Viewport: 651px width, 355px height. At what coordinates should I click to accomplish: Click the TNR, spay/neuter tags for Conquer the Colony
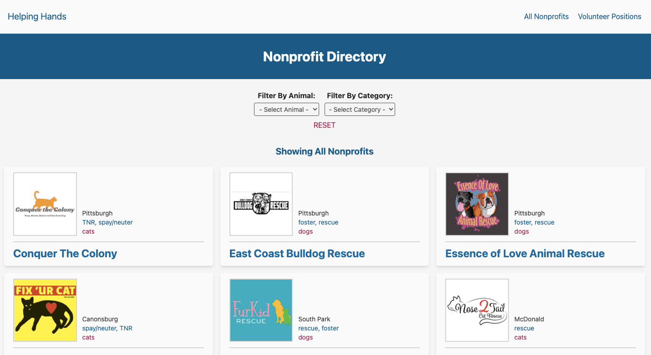pyautogui.click(x=107, y=222)
